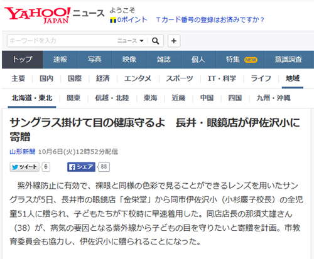Choose the 経済 category

(x=103, y=78)
